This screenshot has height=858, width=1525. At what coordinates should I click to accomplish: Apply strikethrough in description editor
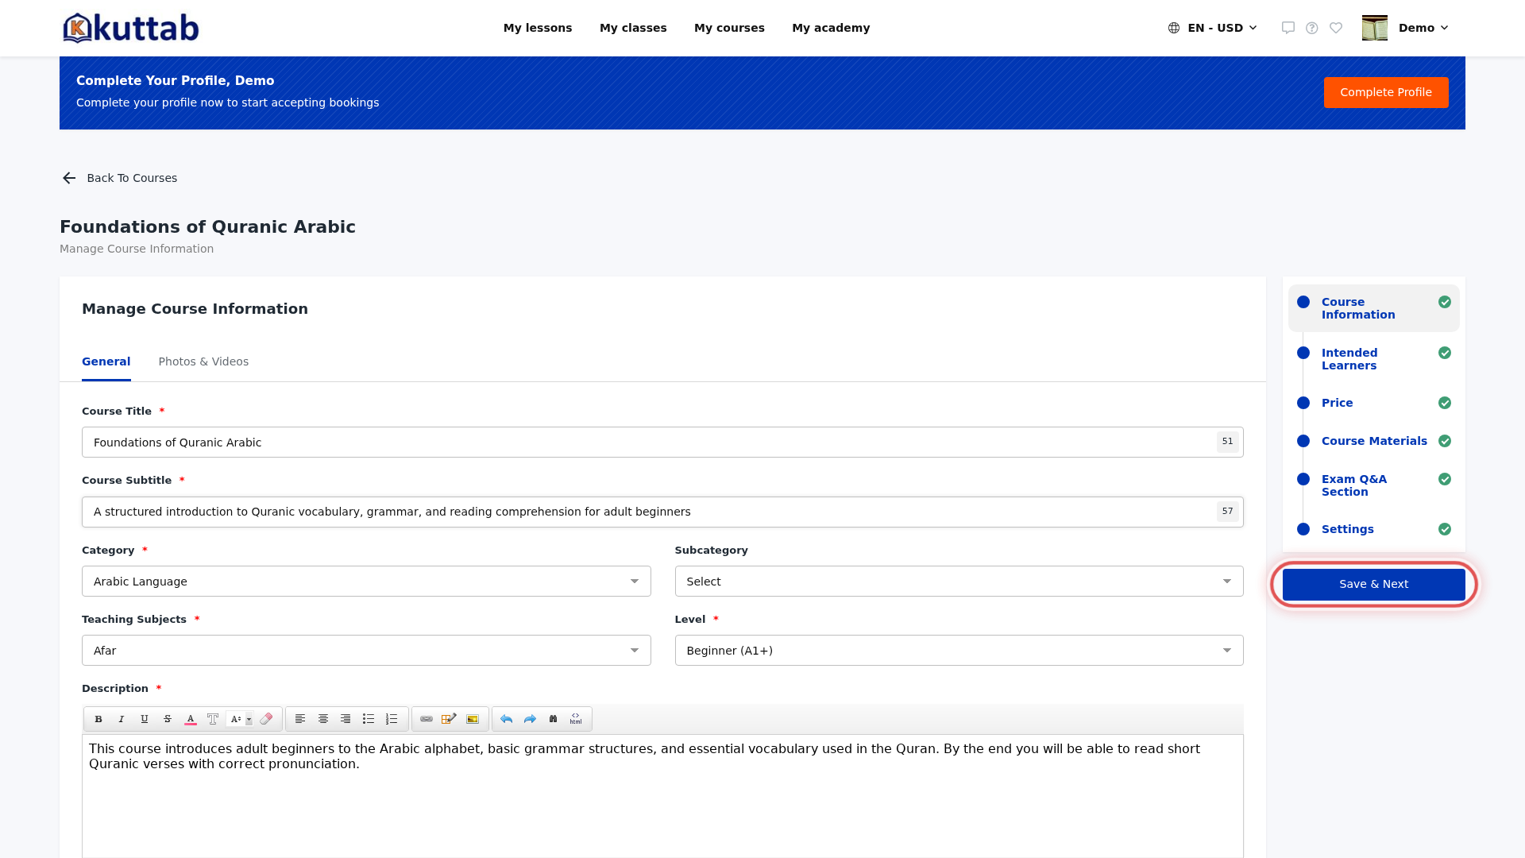(168, 719)
